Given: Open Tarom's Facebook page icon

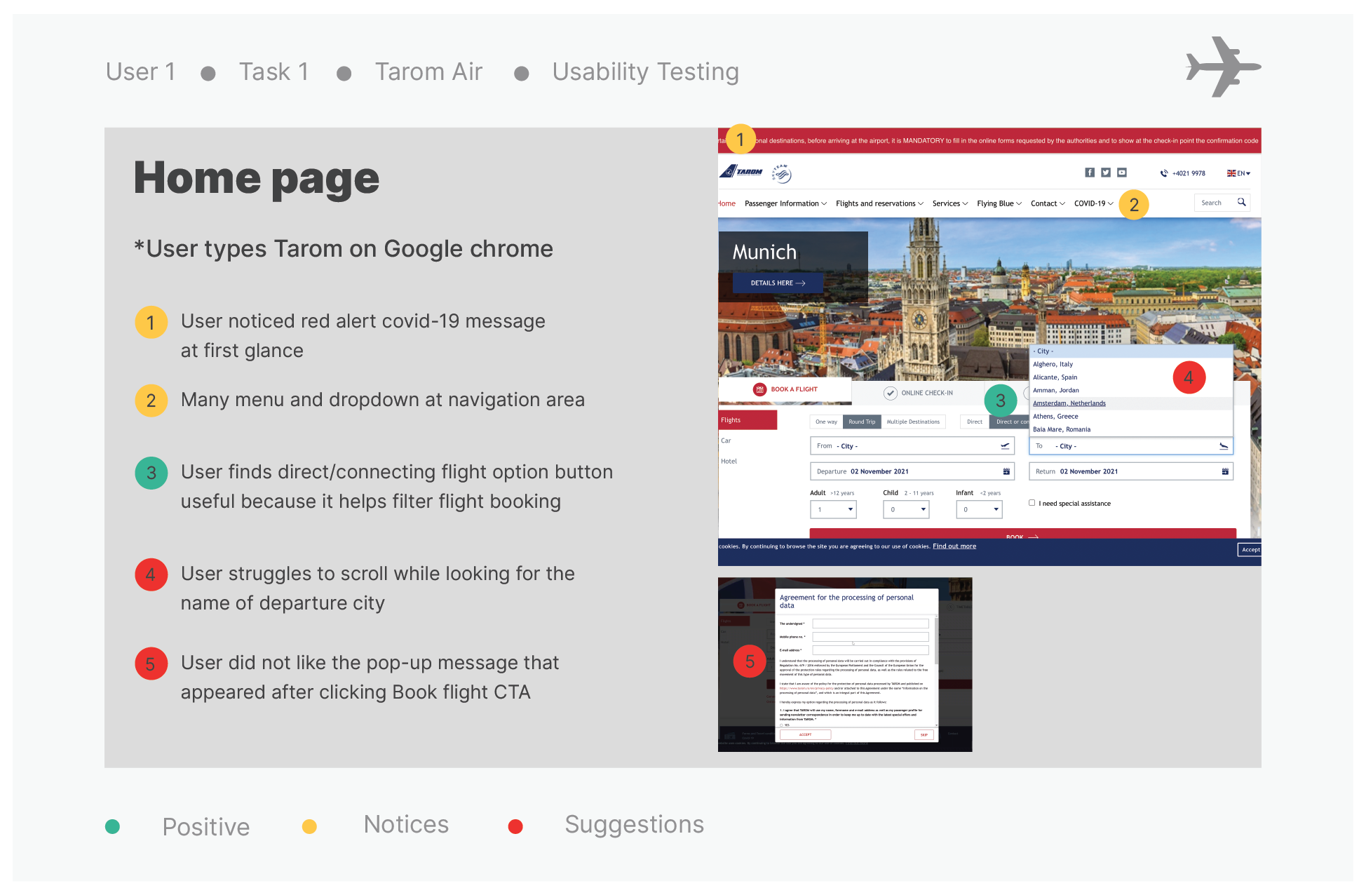Looking at the screenshot, I should [1090, 173].
